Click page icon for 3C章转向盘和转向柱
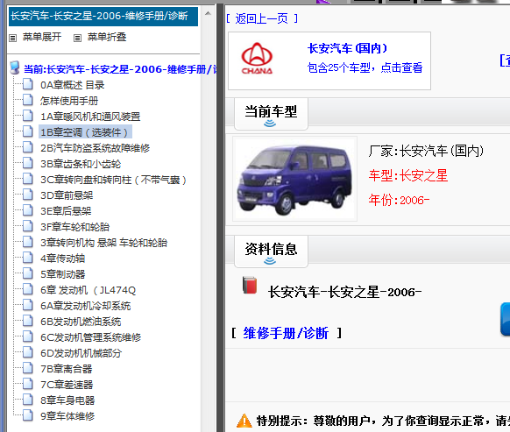Screen dimensions: 510x432 28,179
